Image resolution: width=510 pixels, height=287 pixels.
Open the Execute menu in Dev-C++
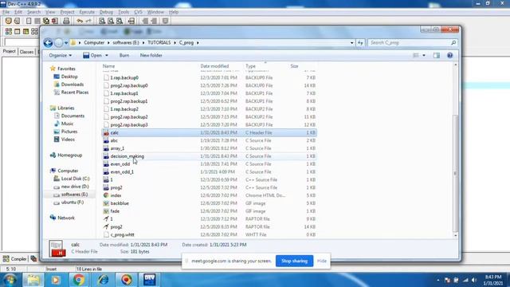tap(87, 12)
